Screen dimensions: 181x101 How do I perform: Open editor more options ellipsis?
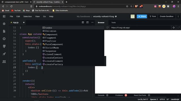tap(92, 22)
